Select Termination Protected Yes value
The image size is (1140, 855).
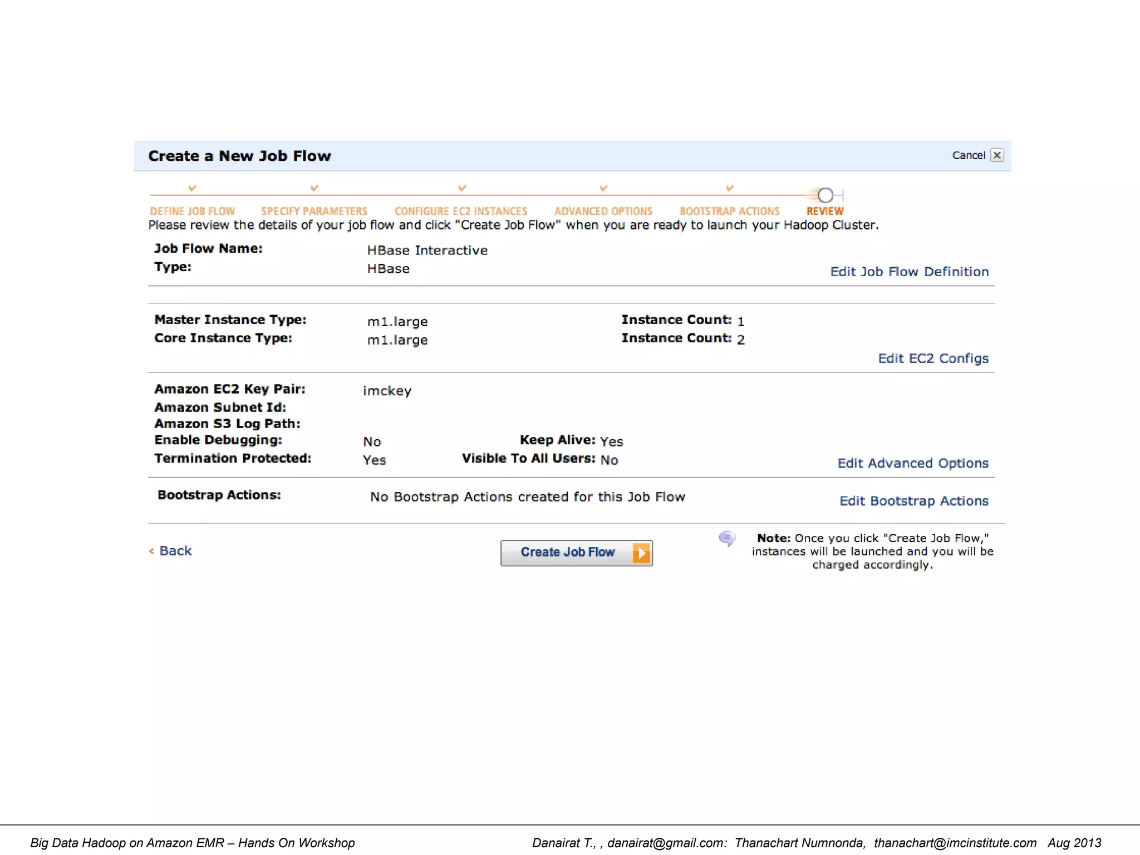374,460
